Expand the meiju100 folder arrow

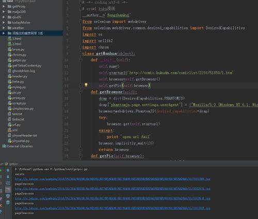pyautogui.click(x=4, y=12)
